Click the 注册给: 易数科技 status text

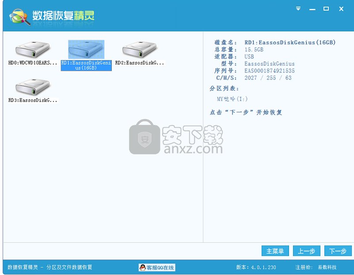coord(316,267)
